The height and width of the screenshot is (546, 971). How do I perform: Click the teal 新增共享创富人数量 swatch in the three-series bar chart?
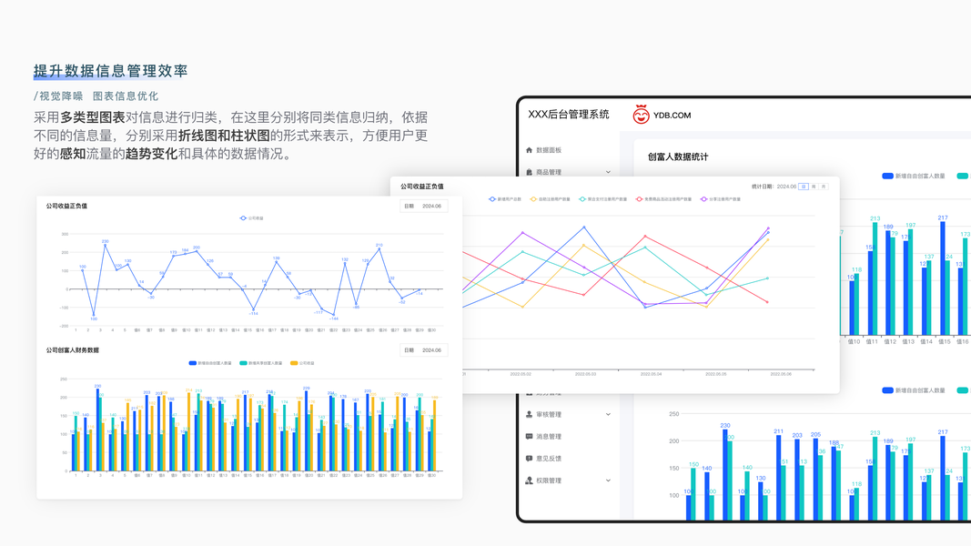243,363
